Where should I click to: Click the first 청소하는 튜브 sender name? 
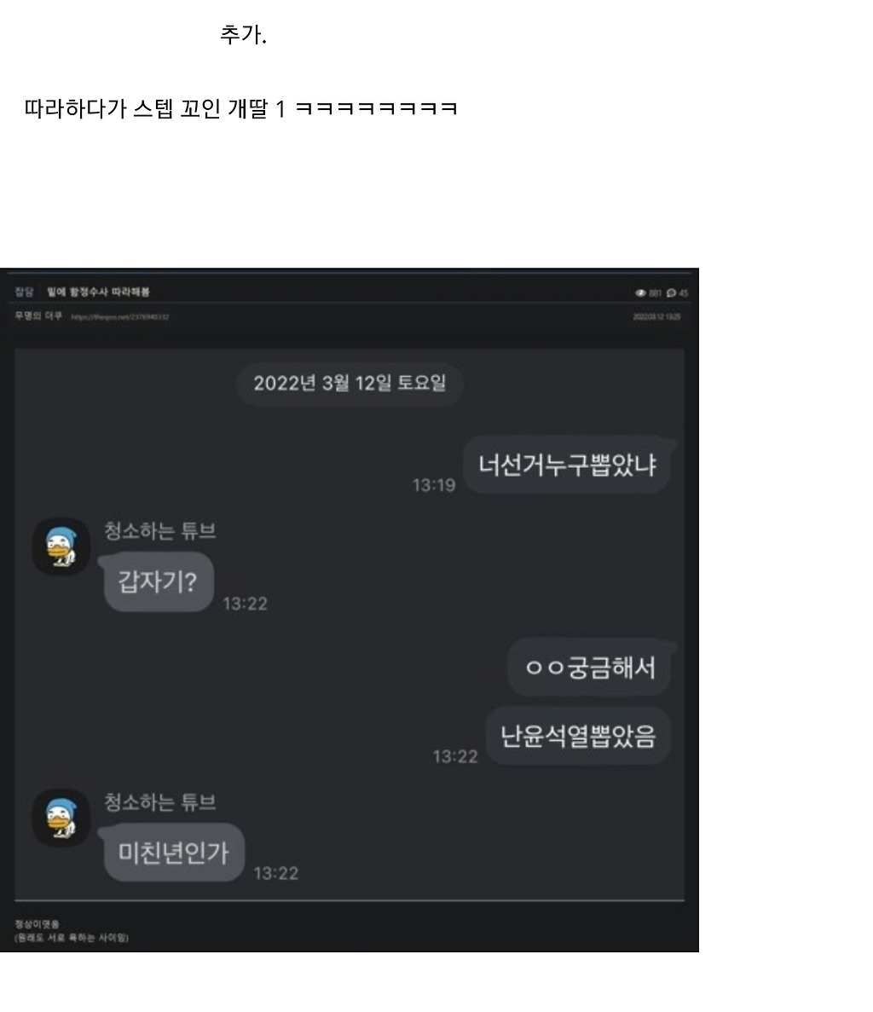tap(159, 531)
